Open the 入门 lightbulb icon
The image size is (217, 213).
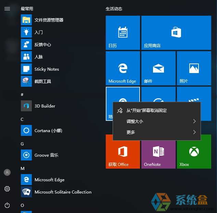point(26,32)
